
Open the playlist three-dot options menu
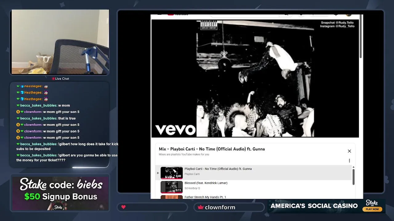click(x=349, y=161)
